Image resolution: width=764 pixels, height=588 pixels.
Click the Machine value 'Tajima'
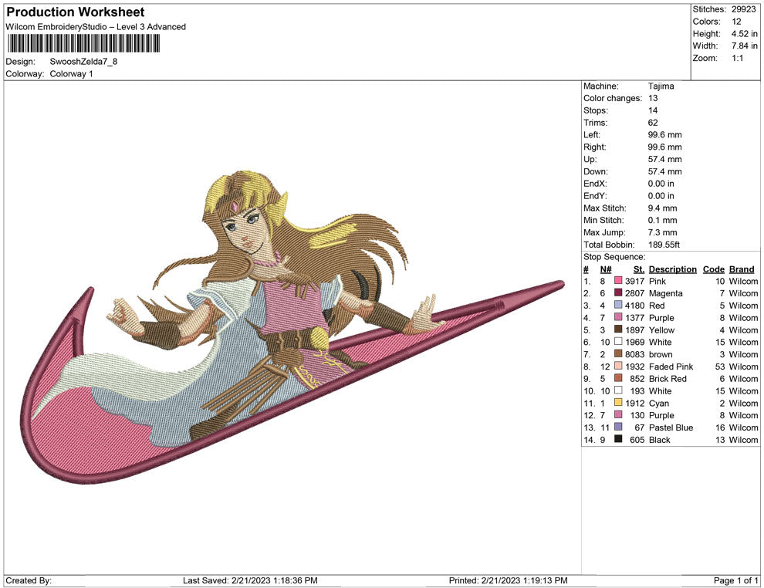pos(661,86)
